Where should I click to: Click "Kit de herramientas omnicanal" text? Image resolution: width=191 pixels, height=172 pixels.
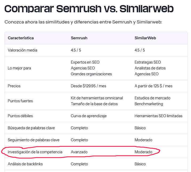[96, 98]
